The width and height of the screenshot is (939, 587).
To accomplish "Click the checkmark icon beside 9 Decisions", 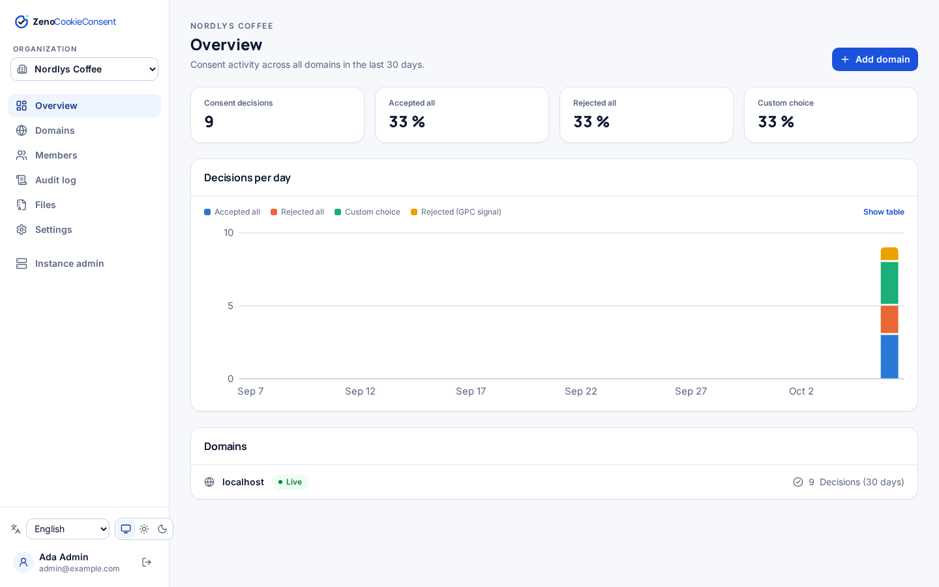I will pyautogui.click(x=798, y=482).
